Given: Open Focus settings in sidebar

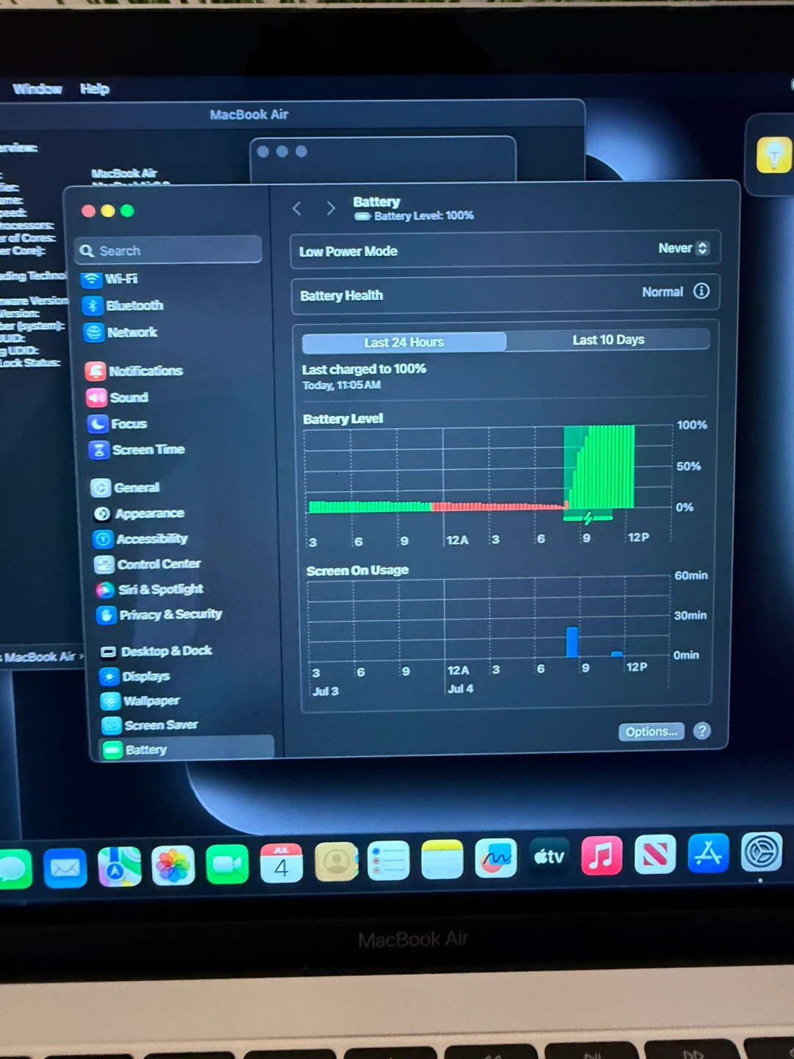Looking at the screenshot, I should 118,424.
